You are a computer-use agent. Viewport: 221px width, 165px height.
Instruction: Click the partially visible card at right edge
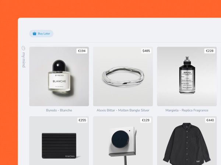(x=220, y=77)
